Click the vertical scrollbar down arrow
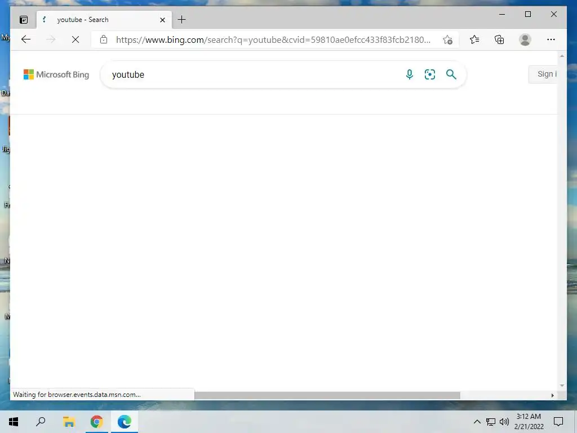The height and width of the screenshot is (433, 577). (x=562, y=386)
